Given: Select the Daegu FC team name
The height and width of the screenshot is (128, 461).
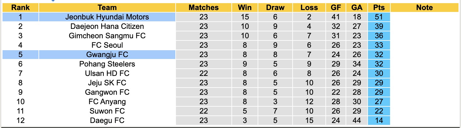Looking at the screenshot, I should point(107,120).
